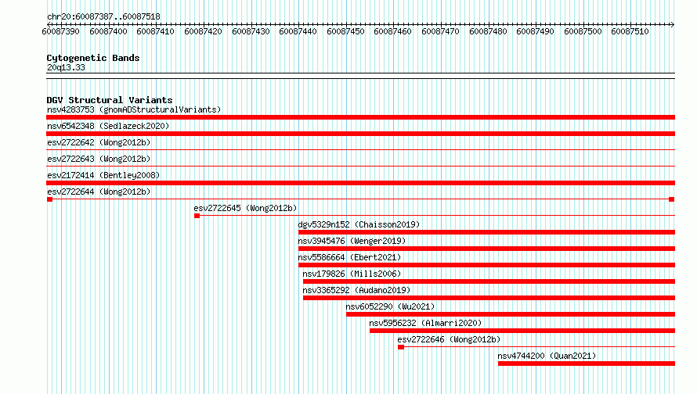Viewport: 697px width, 394px height.
Task: Click the right end block of esv2722644
Action: [x=672, y=199]
